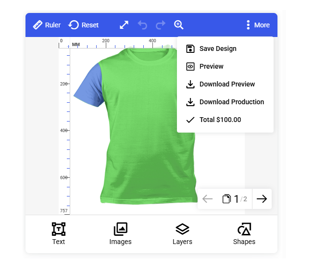Image resolution: width=314 pixels, height=269 pixels.
Task: Go to the next page arrow
Action: click(x=262, y=199)
